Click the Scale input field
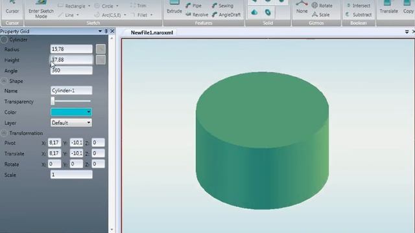This screenshot has height=233, width=415. [x=71, y=174]
